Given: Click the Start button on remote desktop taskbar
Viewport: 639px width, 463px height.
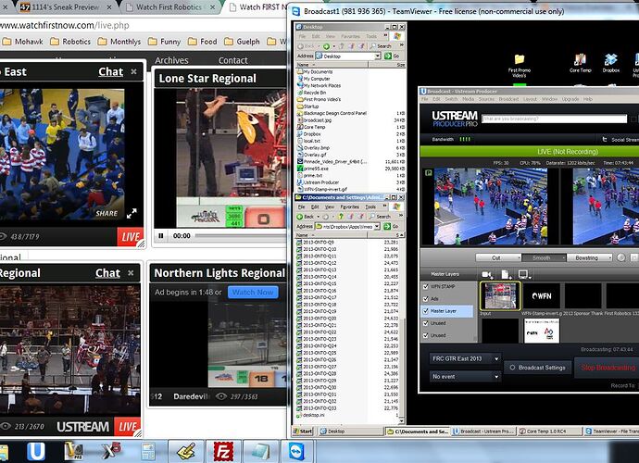Looking at the screenshot, I should point(303,431).
